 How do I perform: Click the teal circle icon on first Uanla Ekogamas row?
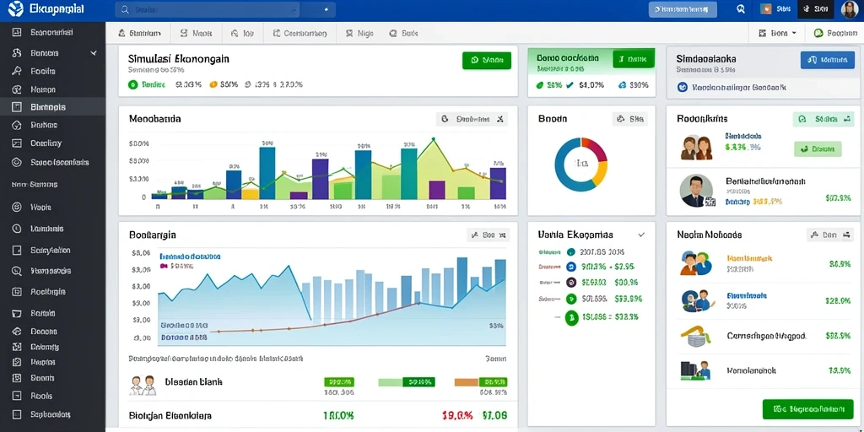tap(571, 251)
